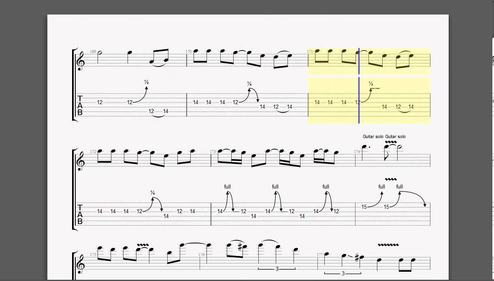
Task: Click the measure number 174
Action: (x=357, y=152)
